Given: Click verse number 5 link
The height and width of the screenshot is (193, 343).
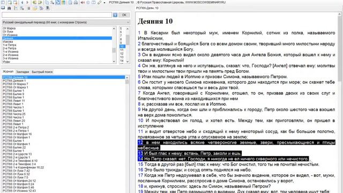Looking at the screenshot, I should [139, 77].
